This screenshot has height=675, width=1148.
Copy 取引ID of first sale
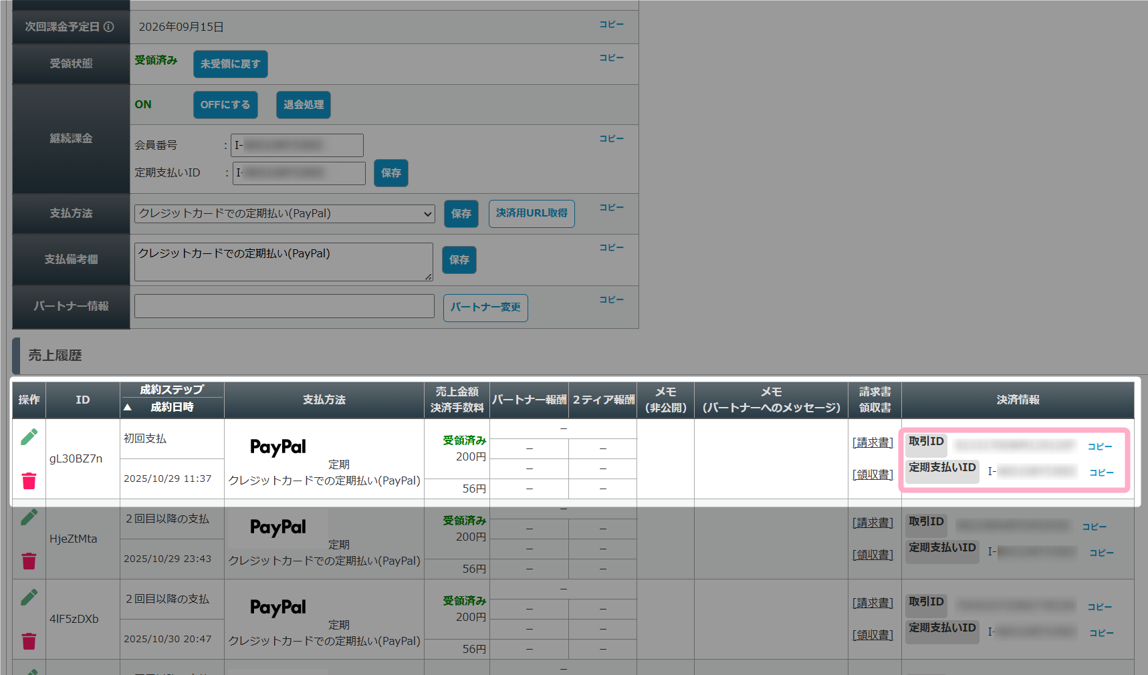click(1100, 446)
